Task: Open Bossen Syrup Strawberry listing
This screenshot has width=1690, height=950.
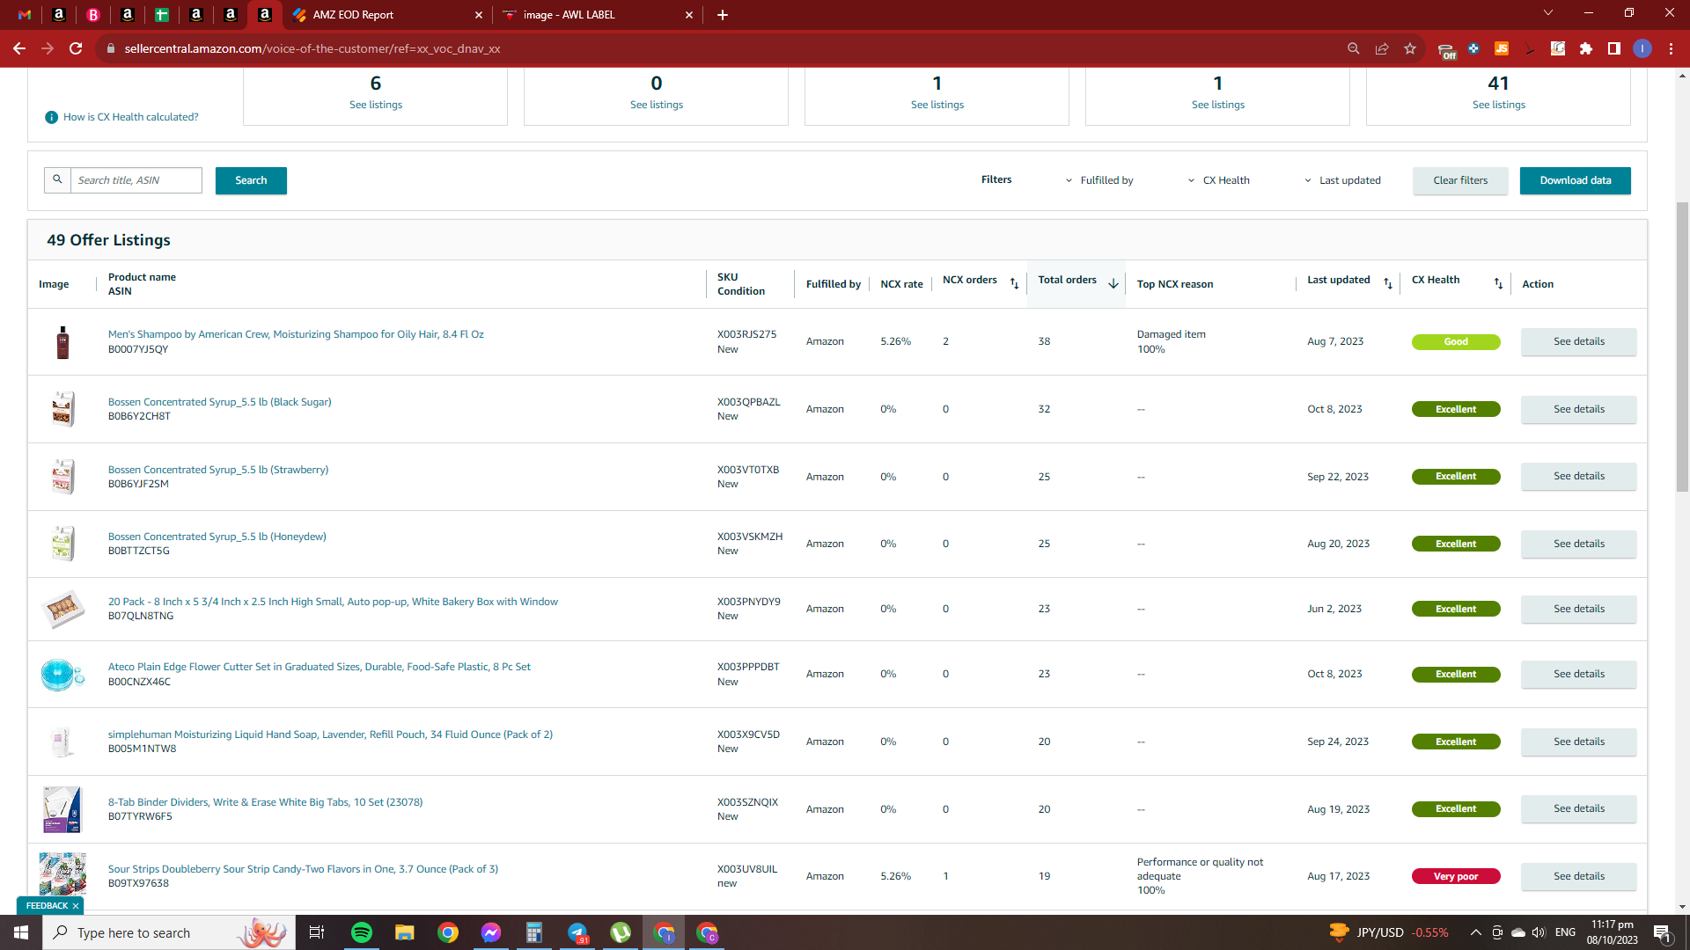Action: (x=218, y=470)
